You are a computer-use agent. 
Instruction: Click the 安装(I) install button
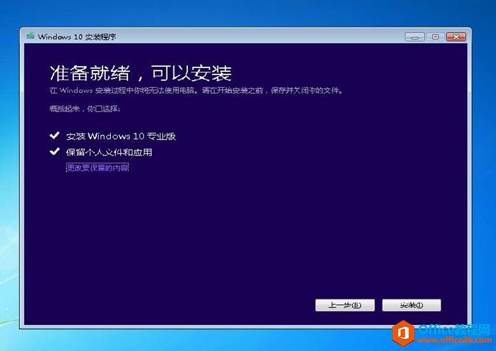click(411, 305)
